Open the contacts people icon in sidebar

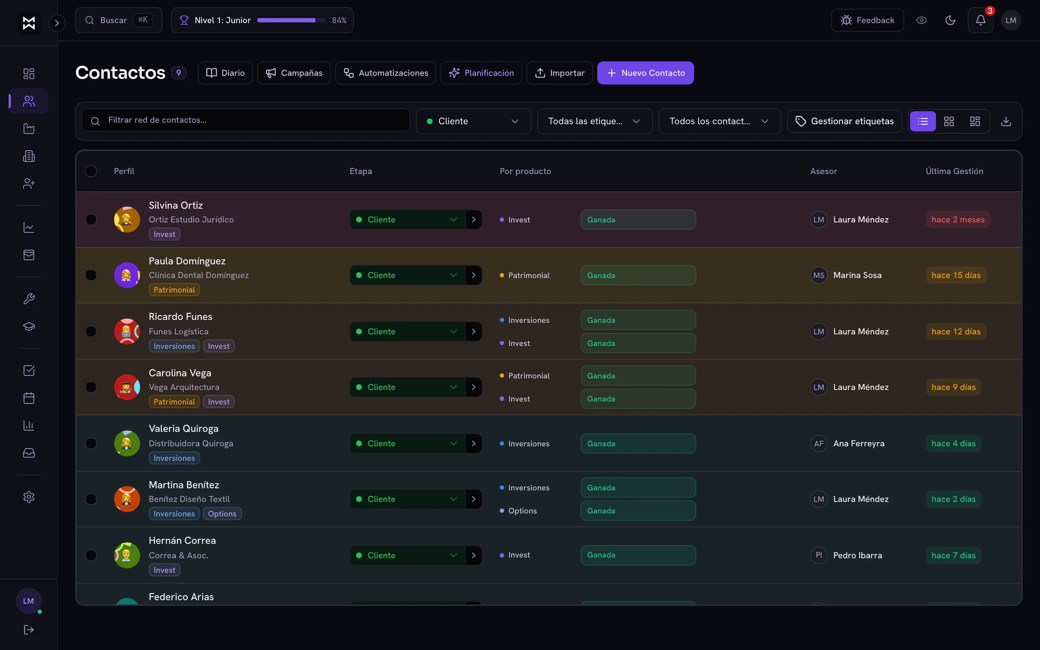[29, 101]
